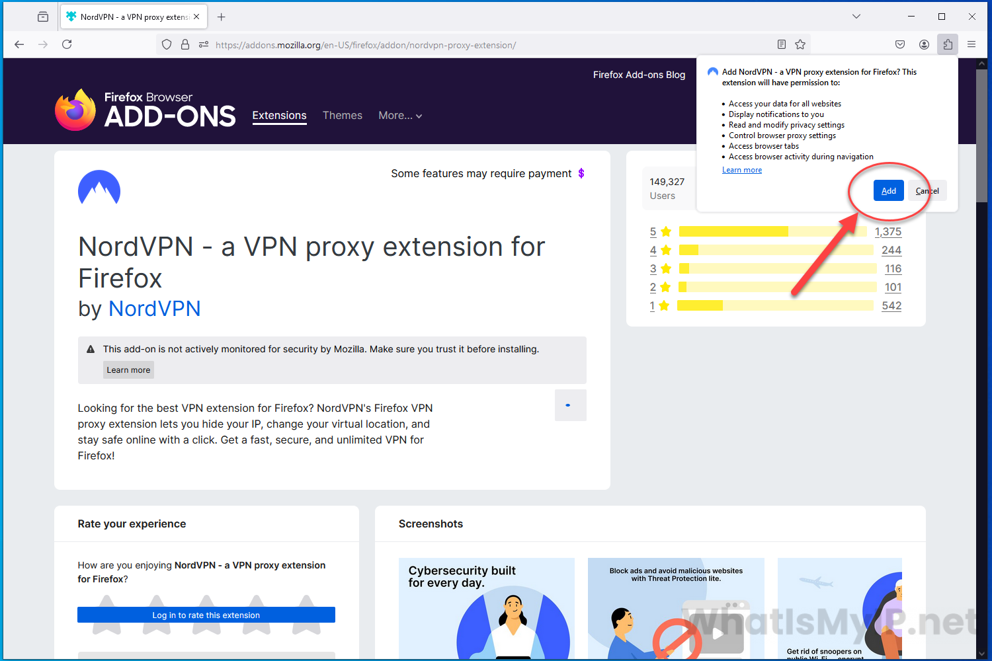This screenshot has width=992, height=661.
Task: Open the Themes menu item
Action: pyautogui.click(x=343, y=115)
